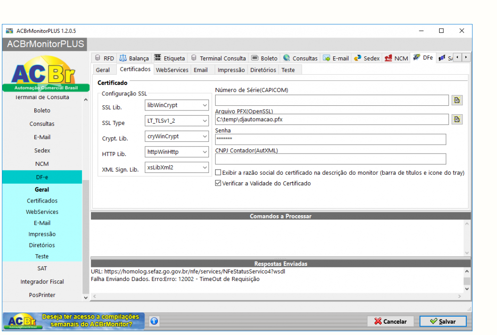Focus the Arquivo PFX path field
Image resolution: width=497 pixels, height=335 pixels.
tap(332, 119)
